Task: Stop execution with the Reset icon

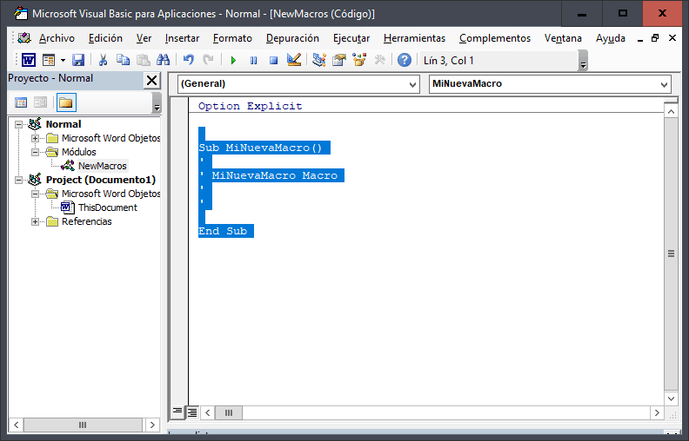Action: 273,60
